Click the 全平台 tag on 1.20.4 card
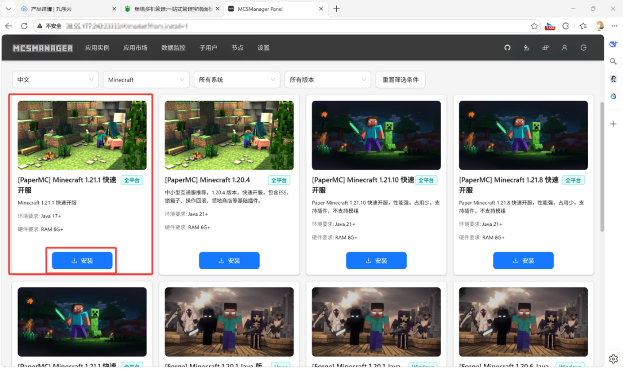 279,180
